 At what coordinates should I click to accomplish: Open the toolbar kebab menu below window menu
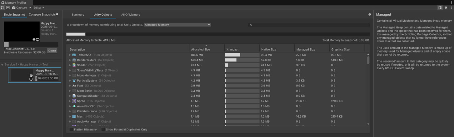[451, 7]
